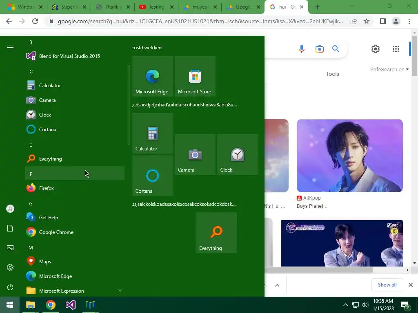This screenshot has width=418, height=313.
Task: Click the Windows Start button
Action: [x=10, y=305]
